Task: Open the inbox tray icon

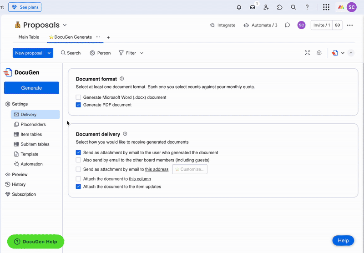Action: tap(253, 7)
